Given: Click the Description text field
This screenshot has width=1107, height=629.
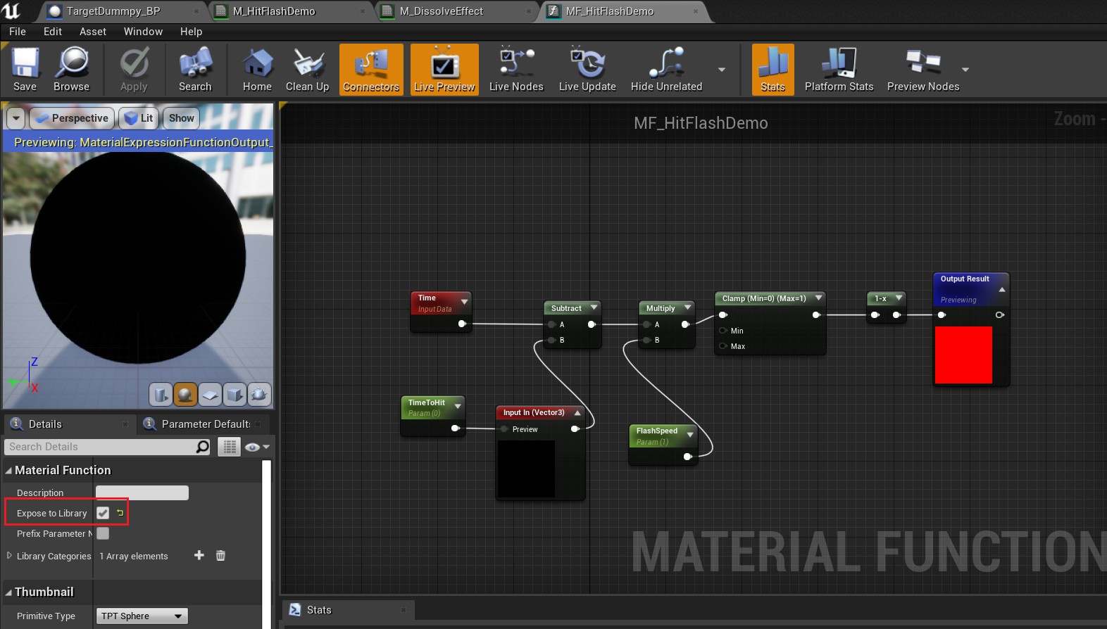Looking at the screenshot, I should 142,493.
